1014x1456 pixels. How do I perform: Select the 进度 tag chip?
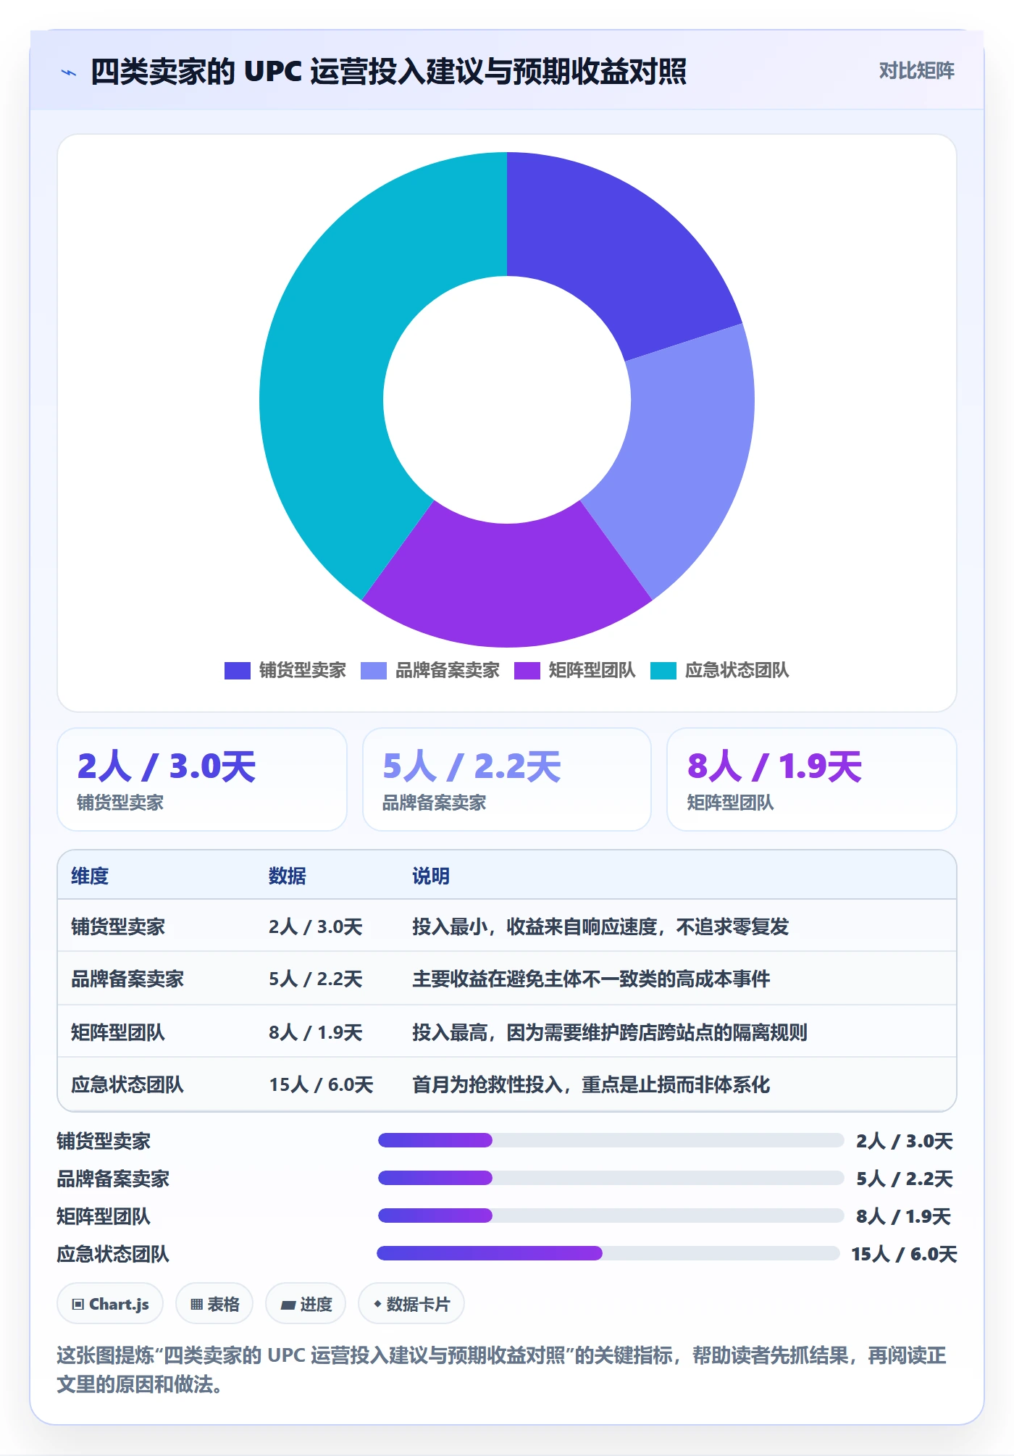[306, 1304]
